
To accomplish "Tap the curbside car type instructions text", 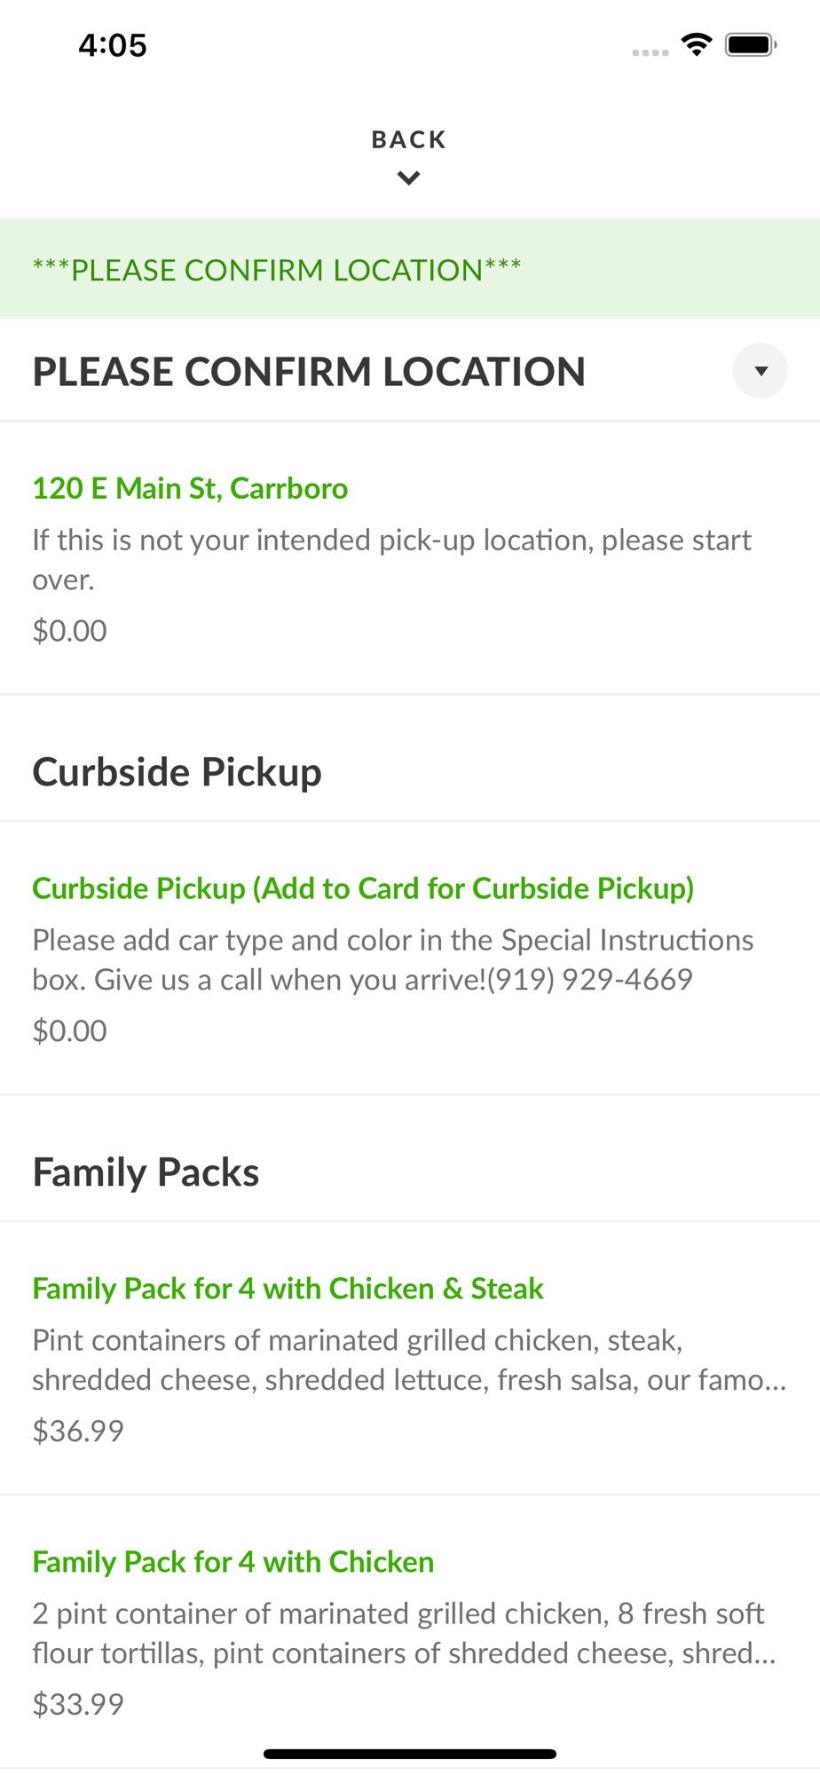I will [x=393, y=959].
